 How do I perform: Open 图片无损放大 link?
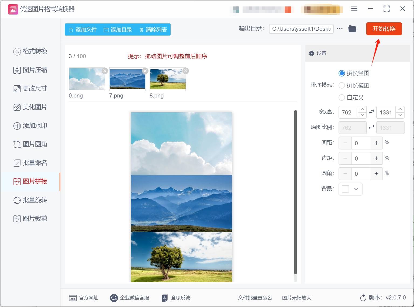point(296,298)
